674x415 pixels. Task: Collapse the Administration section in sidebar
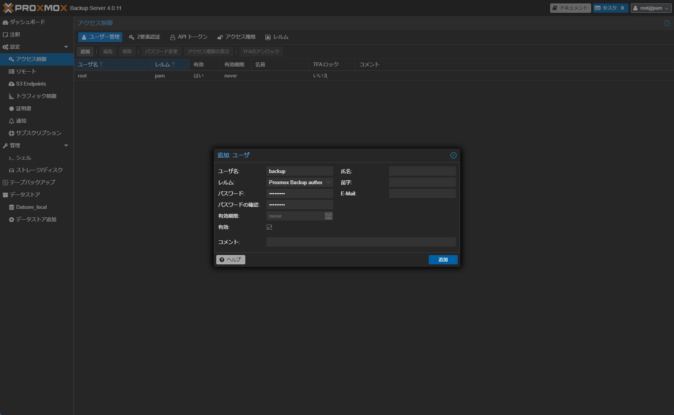(66, 146)
